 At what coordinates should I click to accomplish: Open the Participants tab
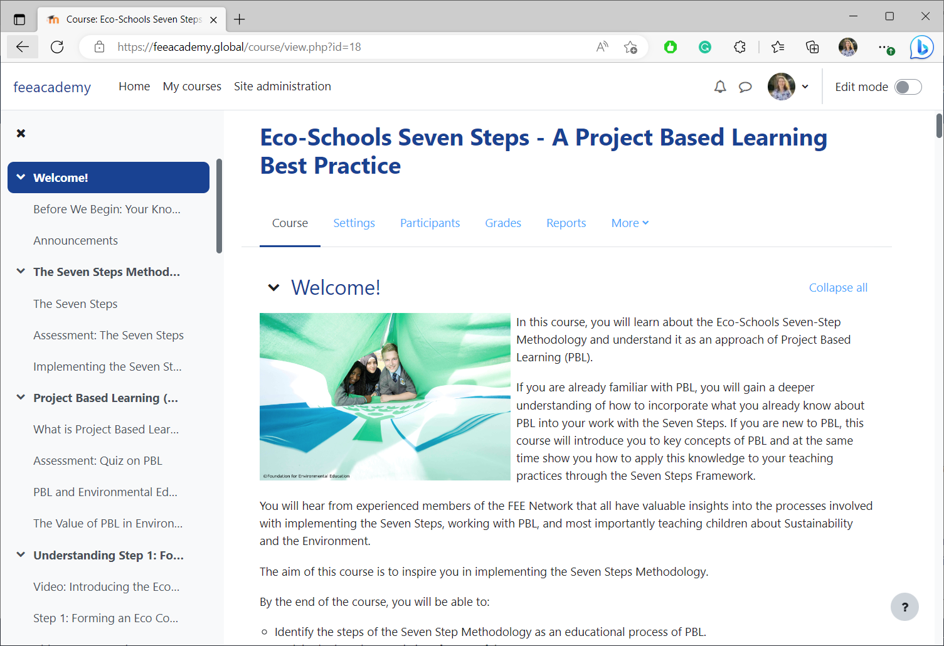click(430, 223)
